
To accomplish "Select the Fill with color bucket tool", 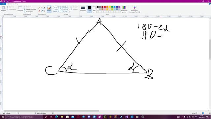I will pos(42,8).
